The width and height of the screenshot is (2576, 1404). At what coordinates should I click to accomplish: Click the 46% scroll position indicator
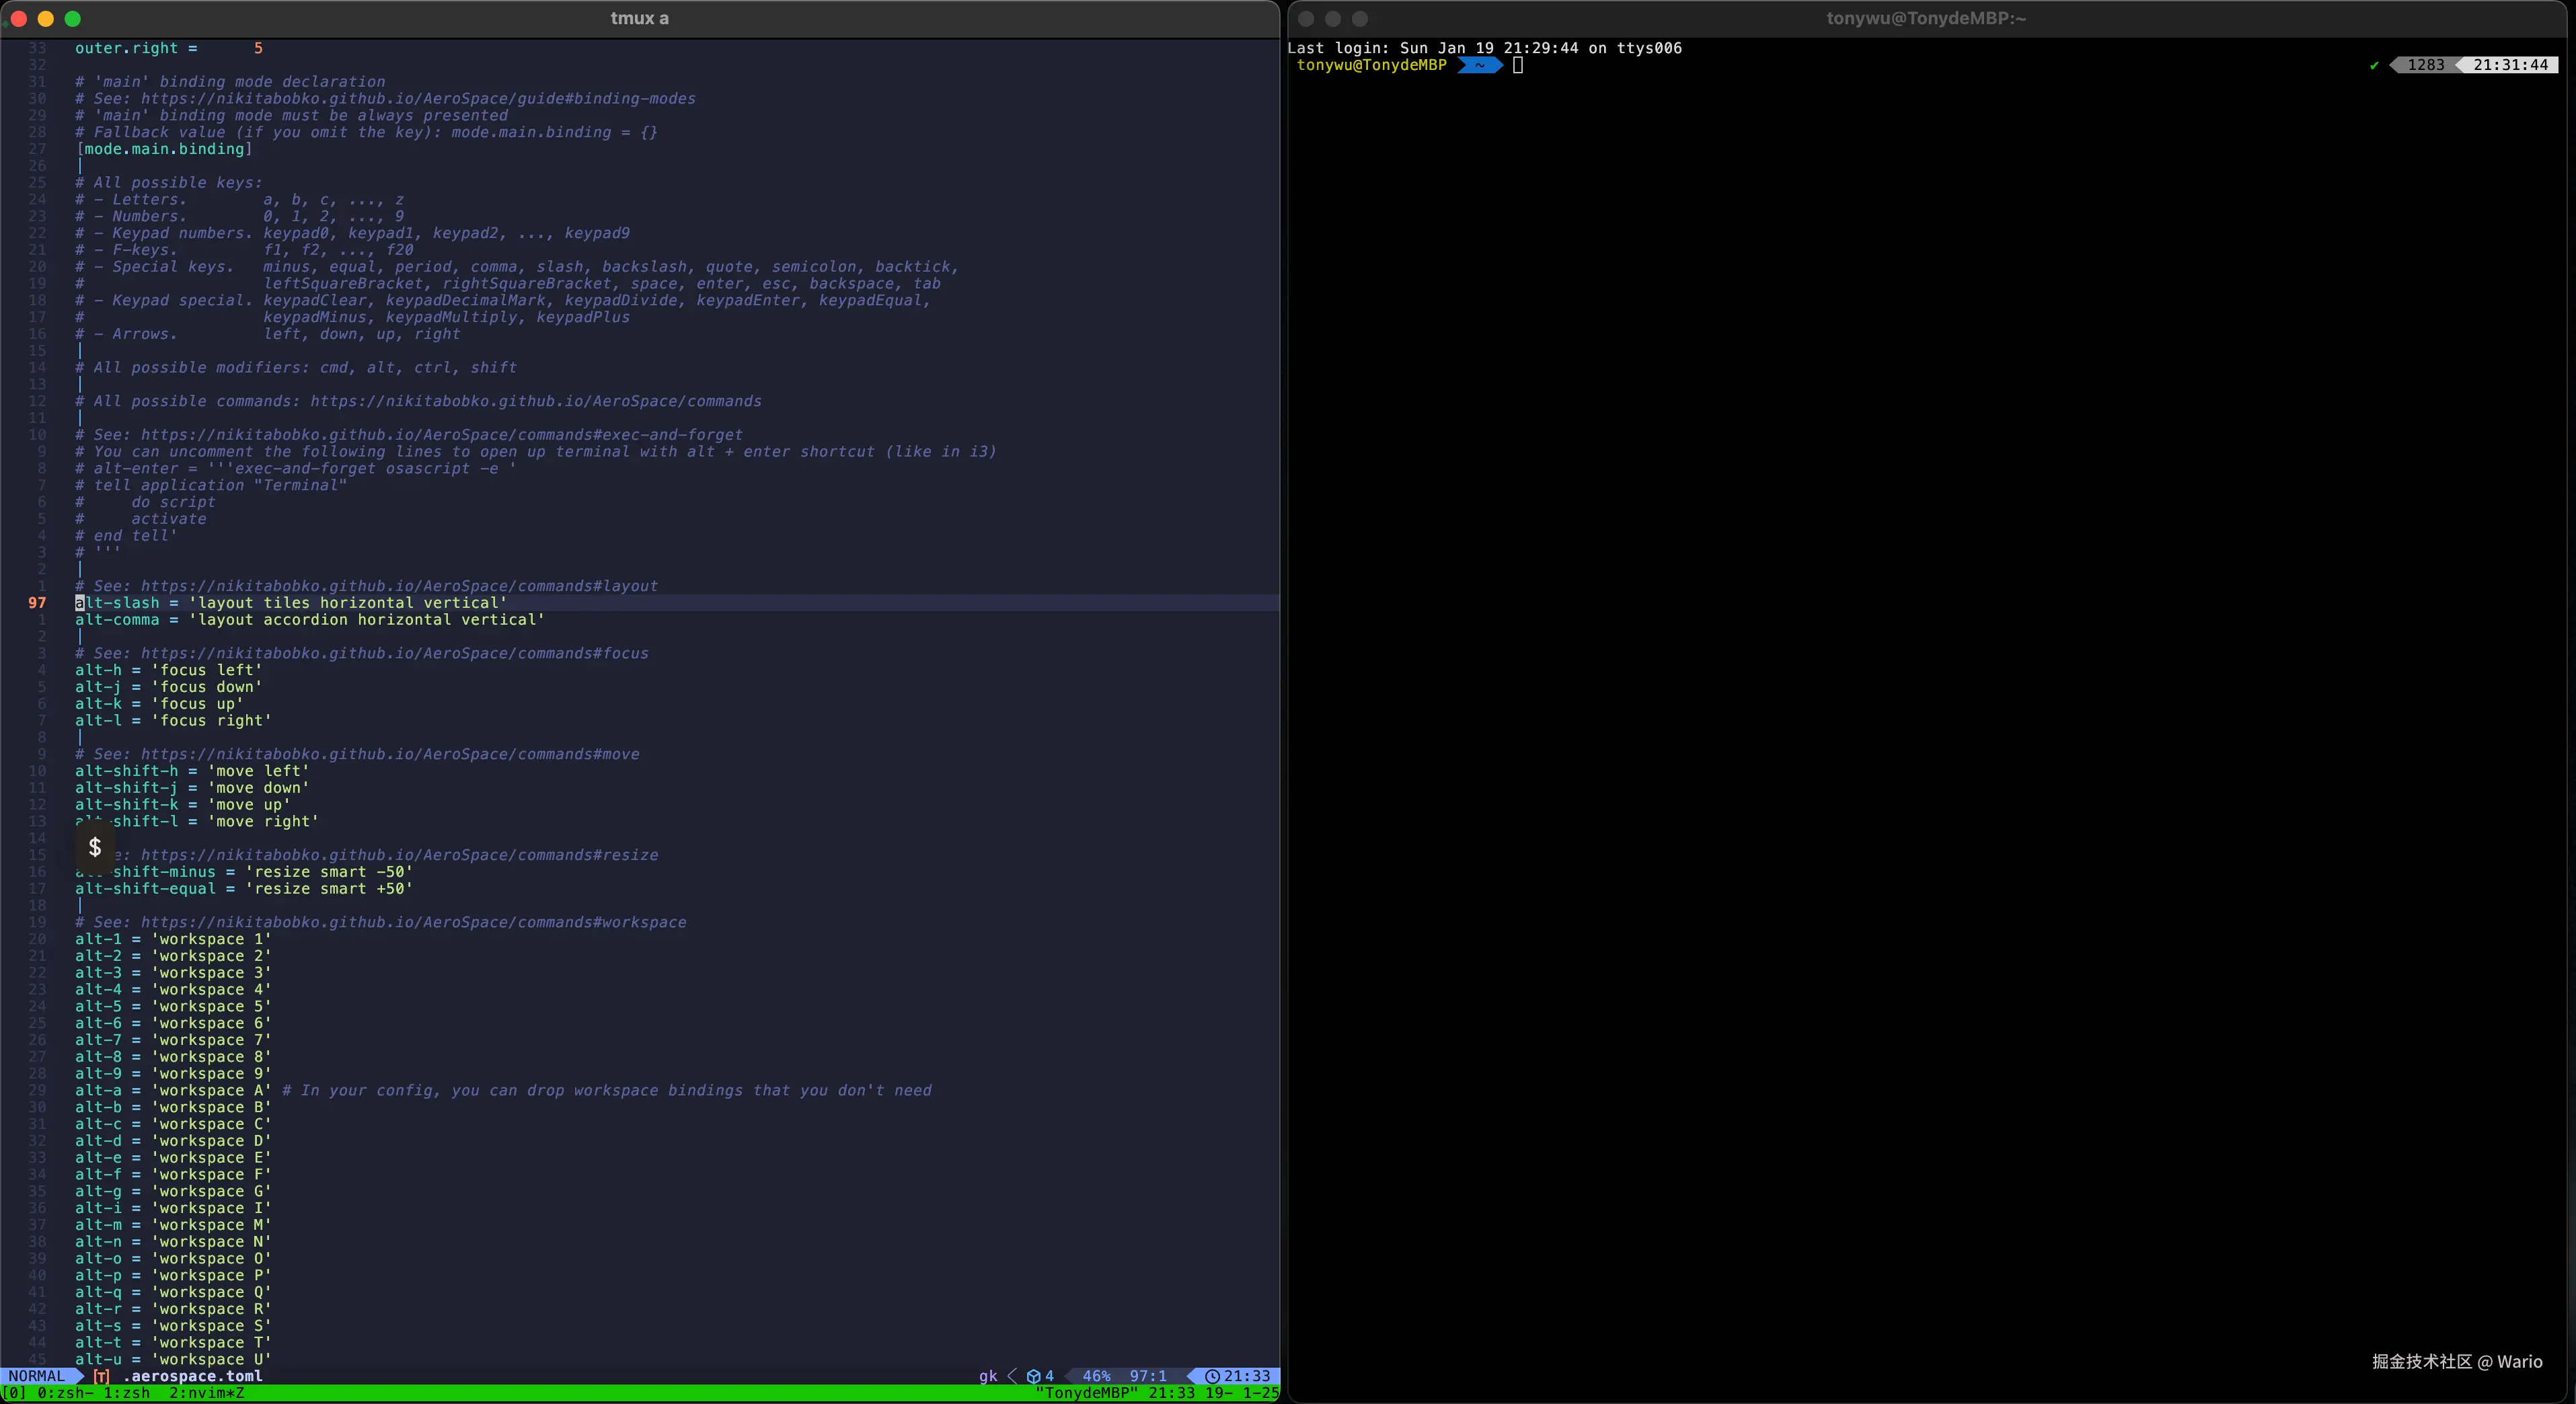1096,1376
